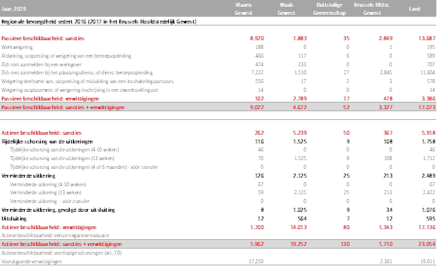The height and width of the screenshot is (266, 437).
Task: Click the 'Brussels Hfdst. Gewest' column header
Action: pyautogui.click(x=372, y=9)
